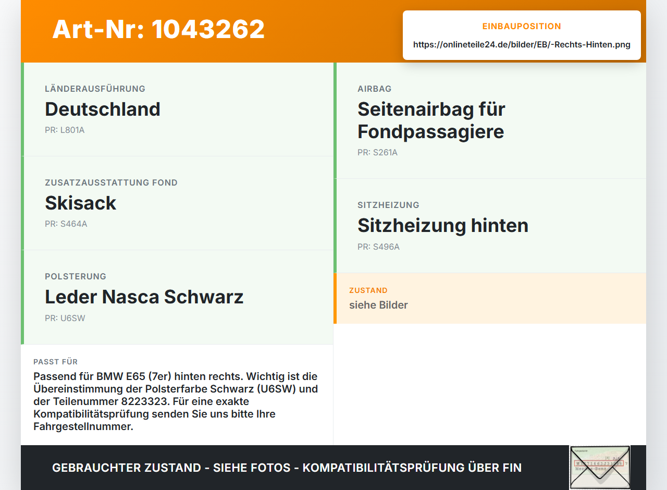
Task: Click the Seitenairbag für Fondpassagiere card
Action: (490, 120)
